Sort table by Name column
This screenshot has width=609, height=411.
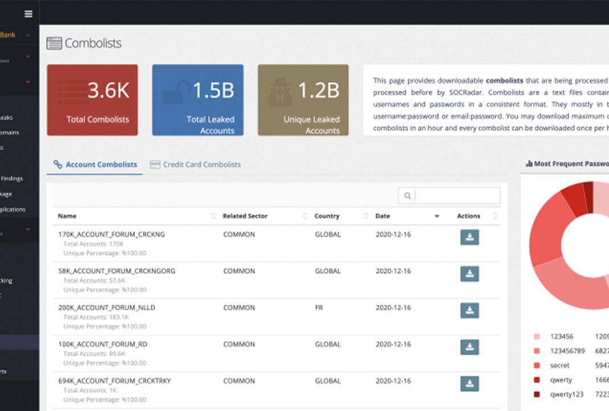pos(213,216)
